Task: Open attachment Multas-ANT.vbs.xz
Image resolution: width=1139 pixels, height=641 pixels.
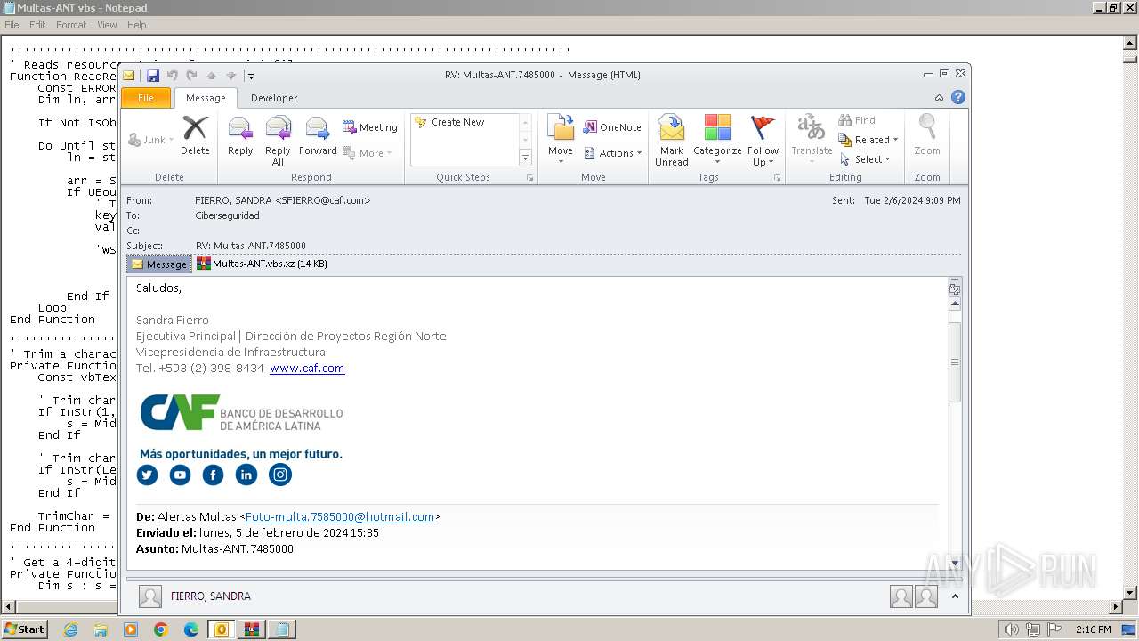Action: pos(263,264)
